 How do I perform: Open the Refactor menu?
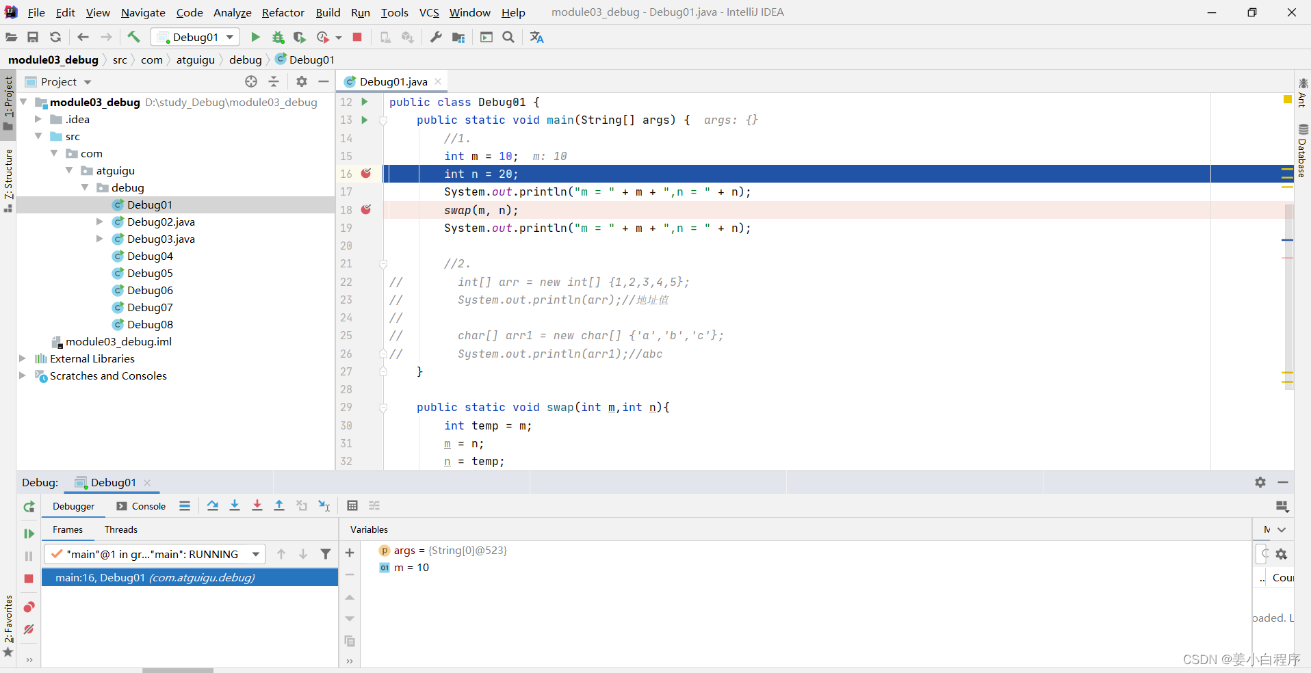[x=283, y=12]
